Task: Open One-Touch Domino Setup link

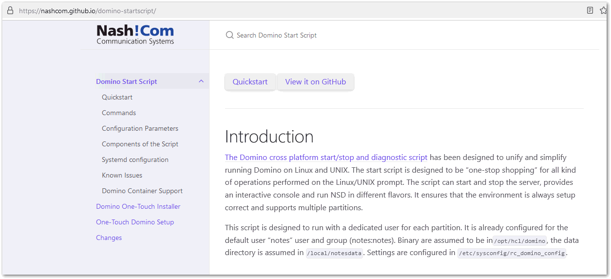Action: pos(135,222)
